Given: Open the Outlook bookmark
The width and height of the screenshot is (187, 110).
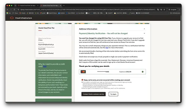Looking at the screenshot, I should (62, 13).
